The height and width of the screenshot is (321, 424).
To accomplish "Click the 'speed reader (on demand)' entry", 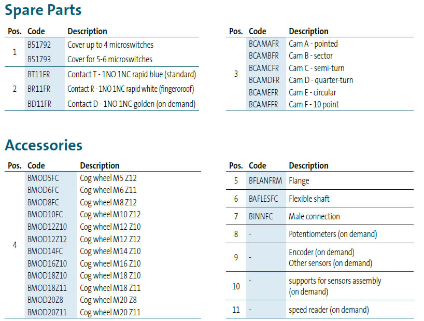I will (329, 310).
